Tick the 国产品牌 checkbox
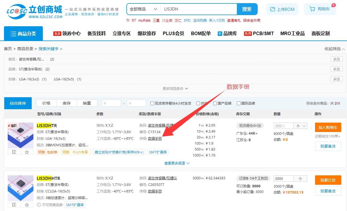 (x=215, y=104)
